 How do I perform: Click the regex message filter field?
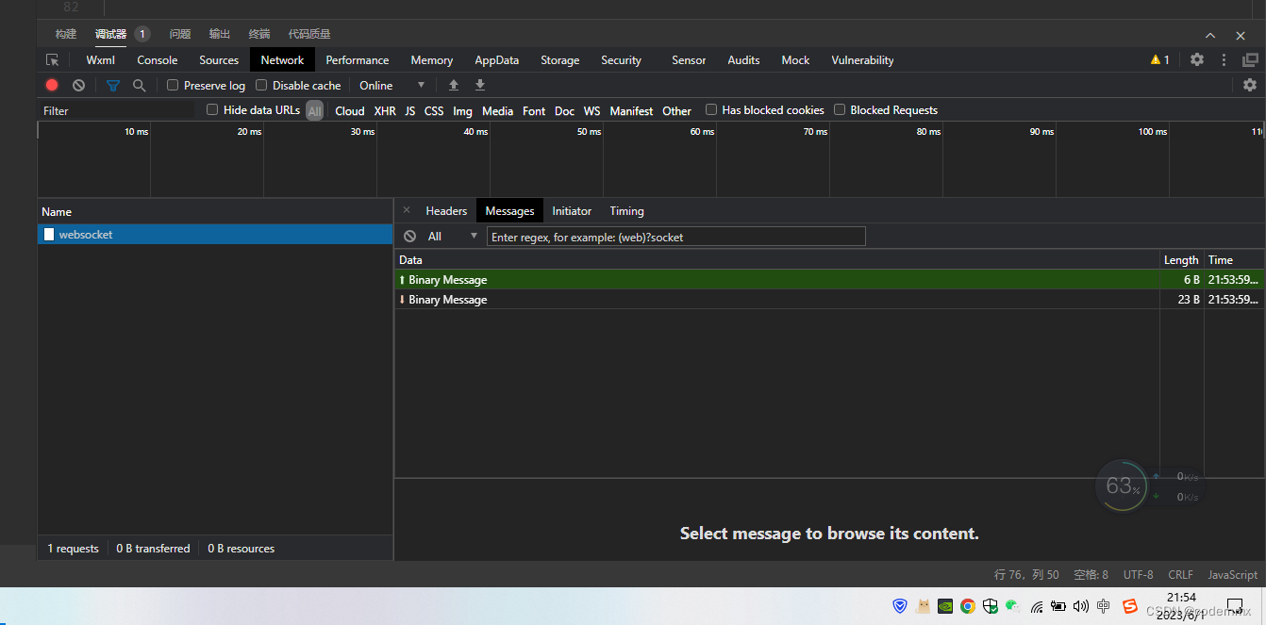tap(675, 236)
